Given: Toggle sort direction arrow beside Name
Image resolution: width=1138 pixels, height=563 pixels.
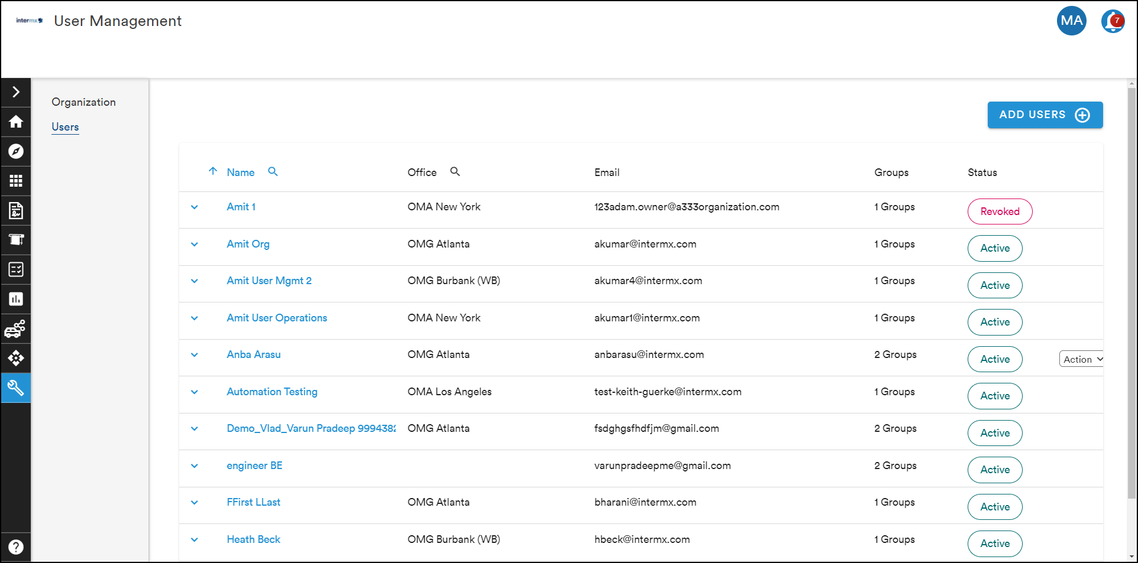Looking at the screenshot, I should pos(213,171).
